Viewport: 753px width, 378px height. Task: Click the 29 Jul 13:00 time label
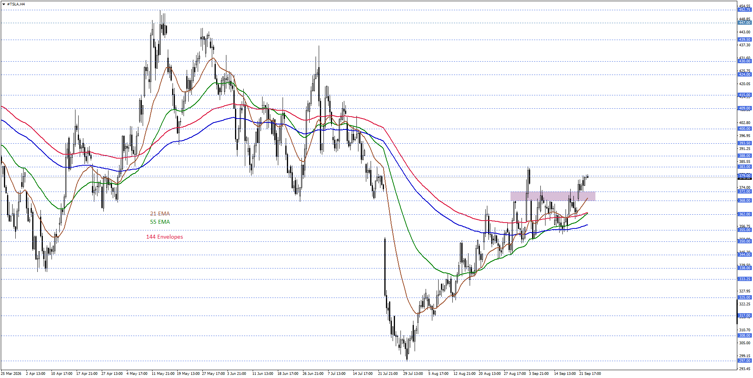pos(413,373)
